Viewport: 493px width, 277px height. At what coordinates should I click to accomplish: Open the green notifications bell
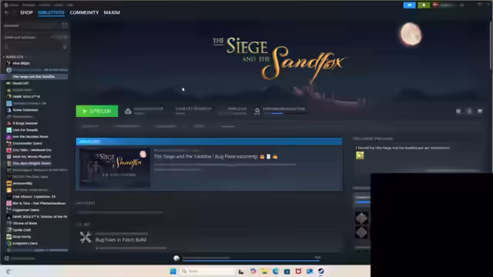tap(424, 5)
